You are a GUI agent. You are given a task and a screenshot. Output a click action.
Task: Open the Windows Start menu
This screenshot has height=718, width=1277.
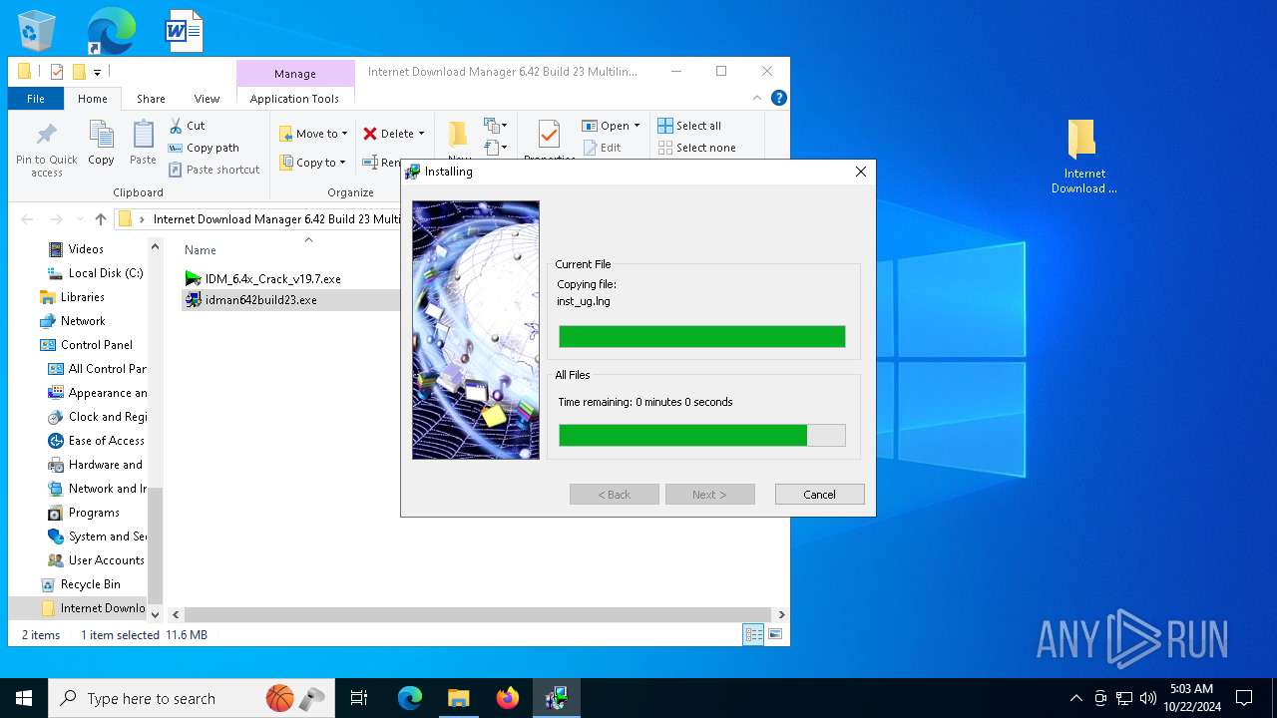click(24, 698)
